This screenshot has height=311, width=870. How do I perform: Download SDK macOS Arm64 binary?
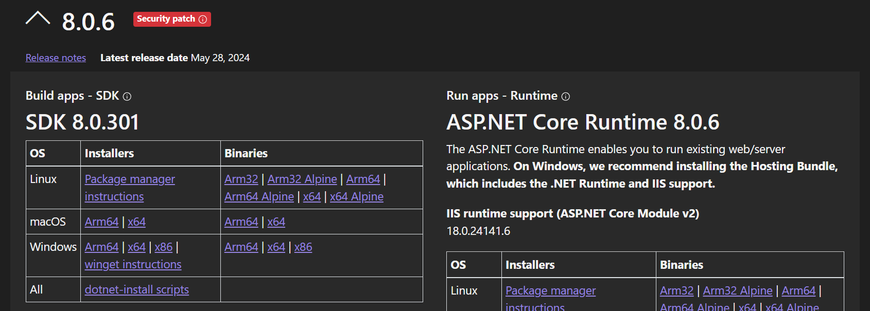click(241, 222)
